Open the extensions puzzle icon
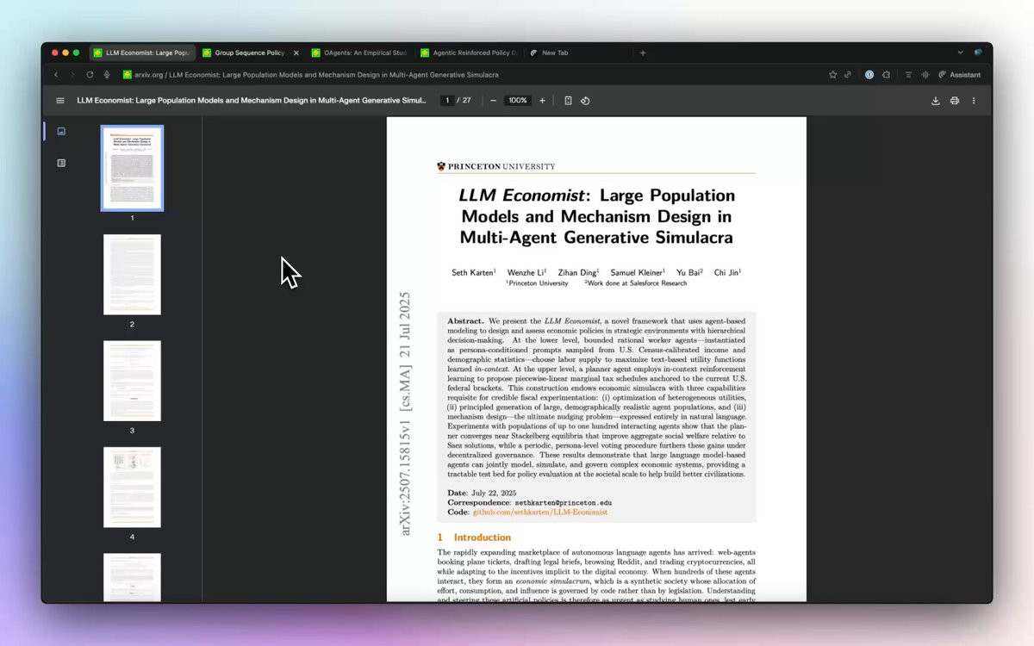 tap(886, 75)
